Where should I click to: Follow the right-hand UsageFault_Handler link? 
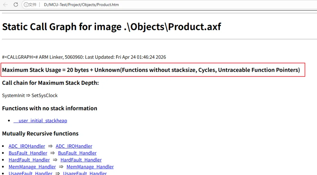[x=85, y=173]
